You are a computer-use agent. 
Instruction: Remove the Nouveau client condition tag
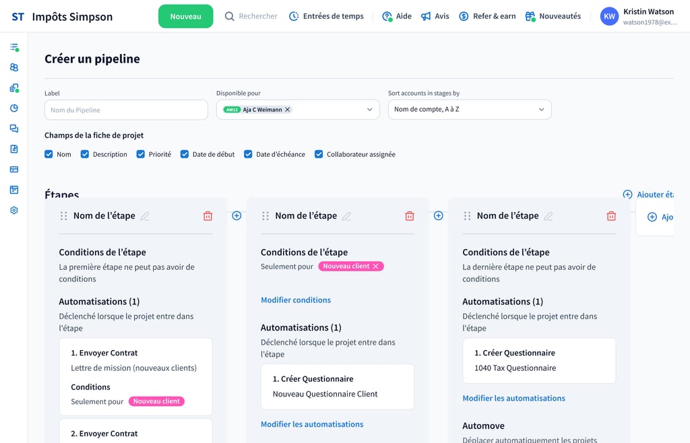tap(377, 267)
